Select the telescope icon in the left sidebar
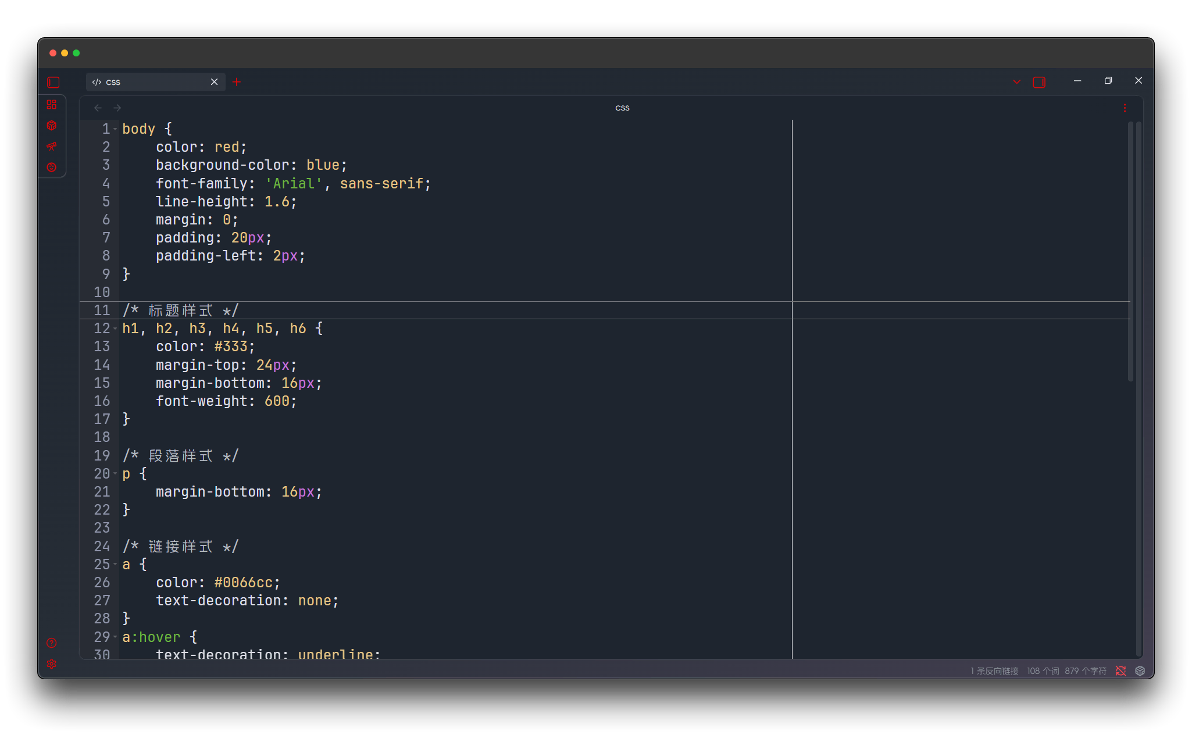 pos(53,147)
